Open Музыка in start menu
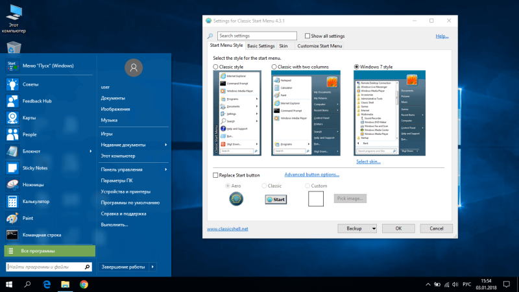The height and width of the screenshot is (292, 519). pyautogui.click(x=109, y=120)
